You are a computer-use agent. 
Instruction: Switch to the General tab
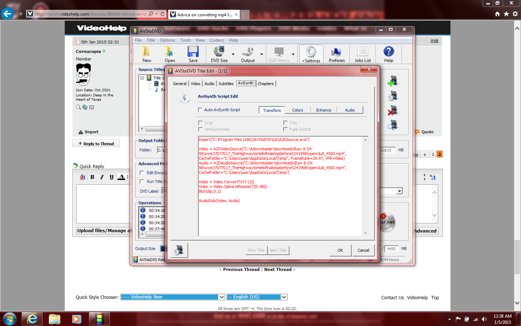[x=180, y=84]
